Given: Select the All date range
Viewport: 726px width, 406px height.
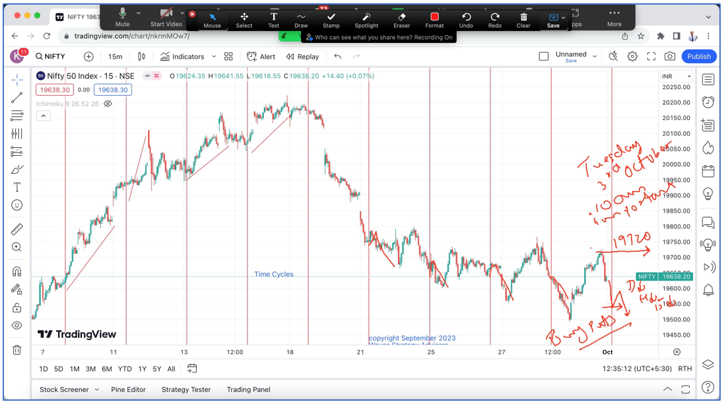Looking at the screenshot, I should click(172, 369).
